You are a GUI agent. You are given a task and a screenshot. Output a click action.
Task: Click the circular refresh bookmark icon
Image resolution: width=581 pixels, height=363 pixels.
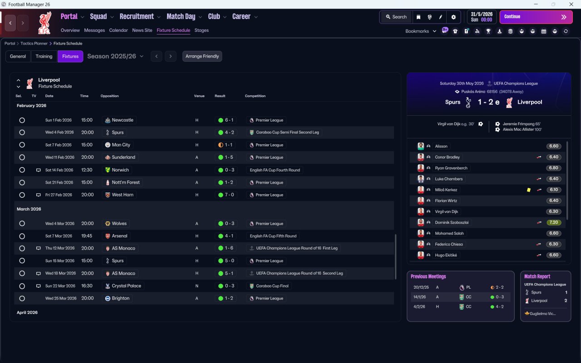click(x=566, y=31)
